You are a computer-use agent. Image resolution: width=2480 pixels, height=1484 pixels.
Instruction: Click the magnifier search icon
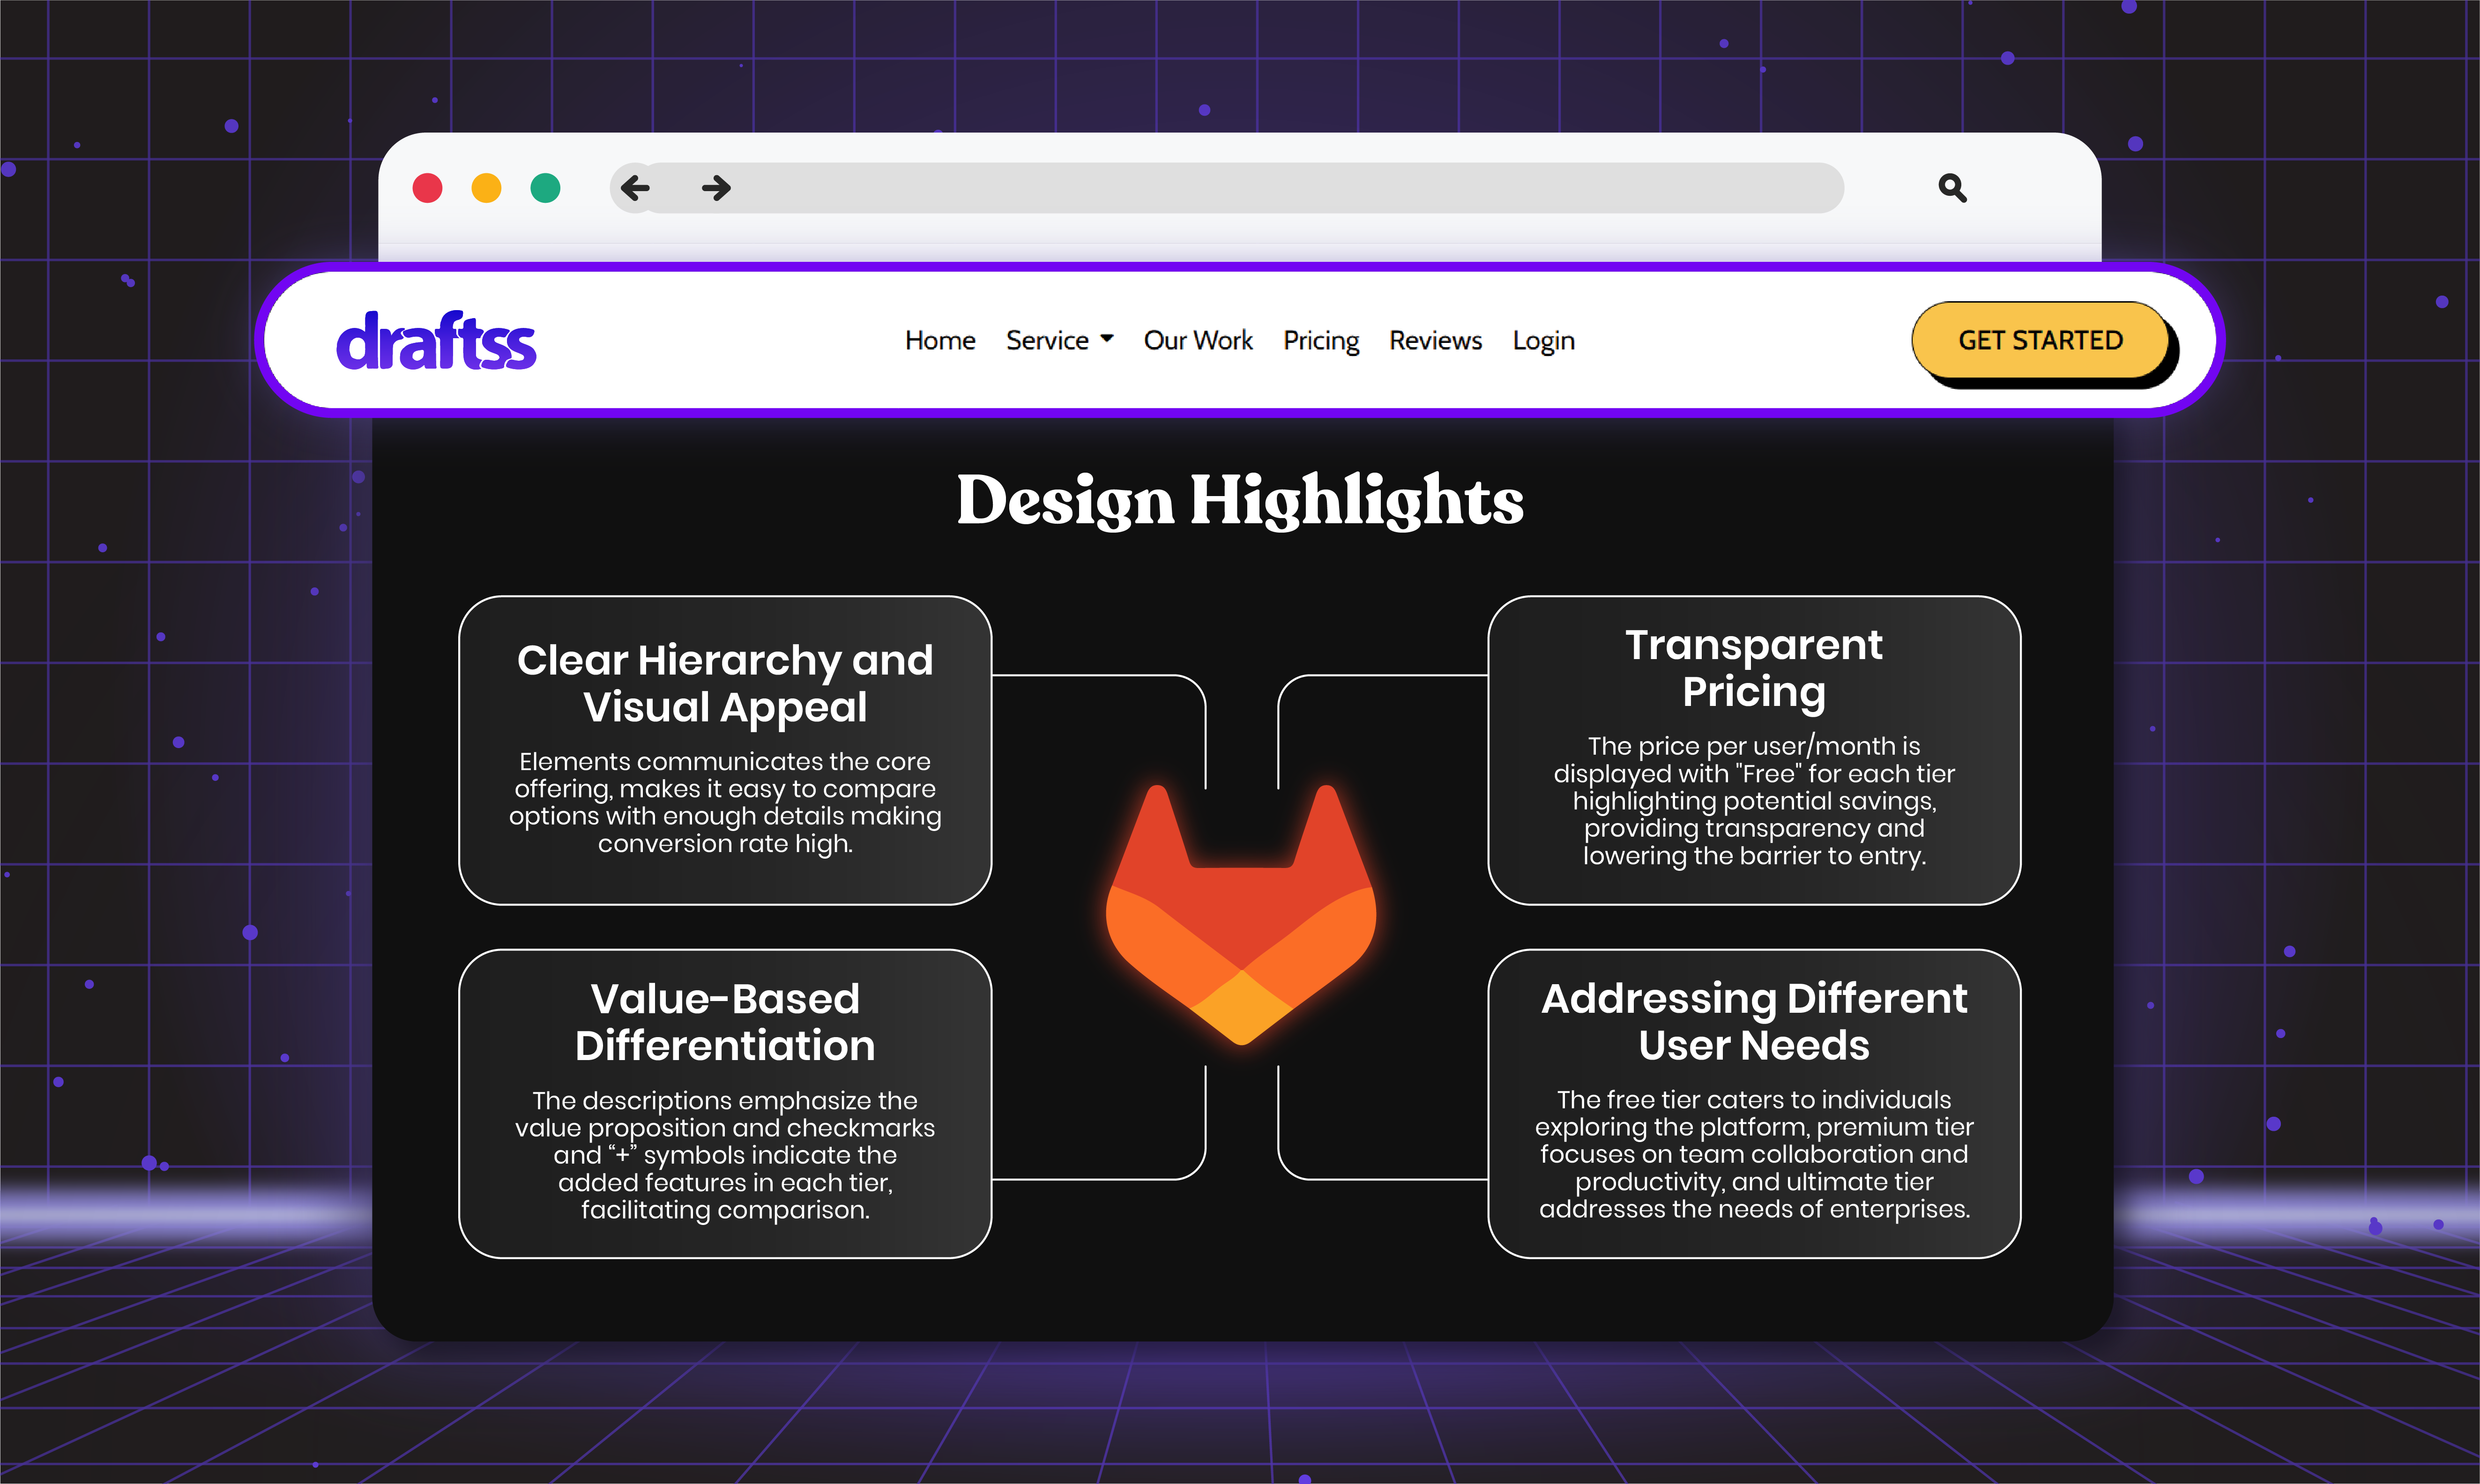coord(1951,188)
